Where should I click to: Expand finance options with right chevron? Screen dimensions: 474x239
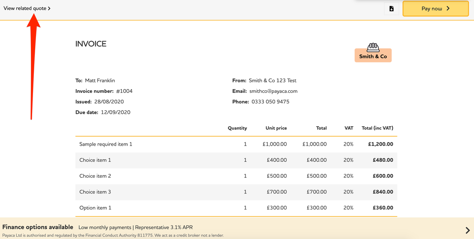[x=467, y=230]
